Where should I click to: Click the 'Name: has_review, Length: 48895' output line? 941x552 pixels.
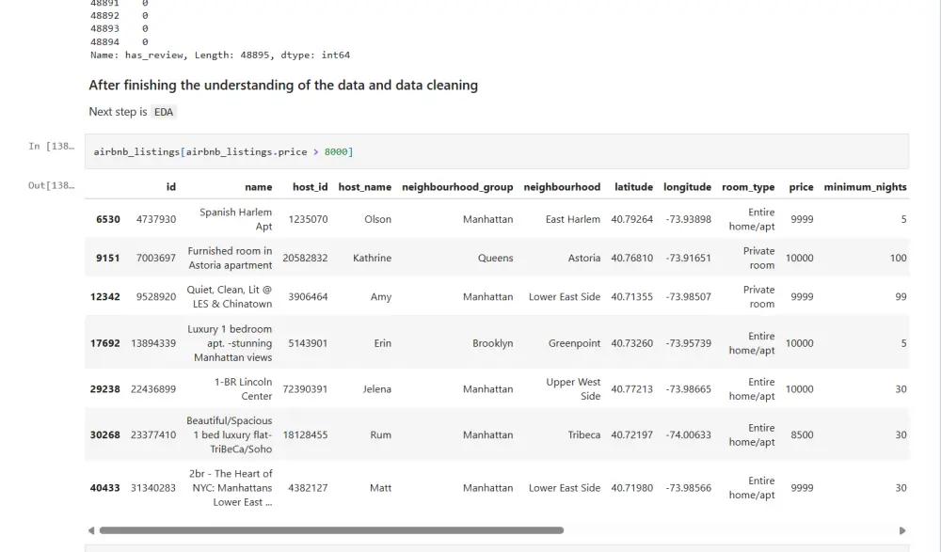[x=220, y=55]
